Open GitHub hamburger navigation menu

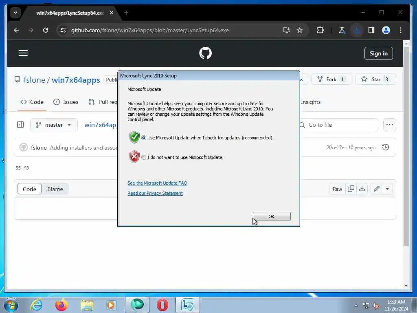(23, 53)
